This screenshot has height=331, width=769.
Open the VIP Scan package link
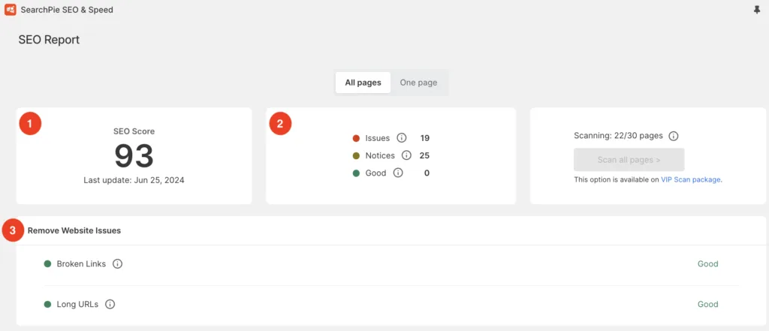click(691, 180)
